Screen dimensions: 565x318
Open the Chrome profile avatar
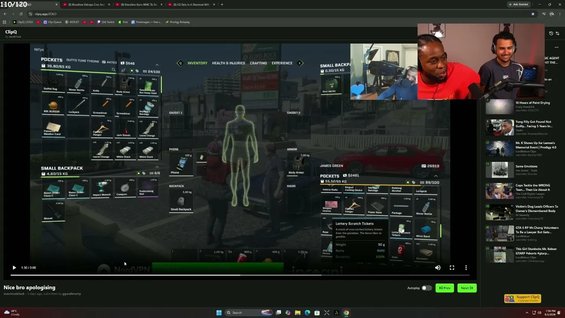[x=552, y=14]
